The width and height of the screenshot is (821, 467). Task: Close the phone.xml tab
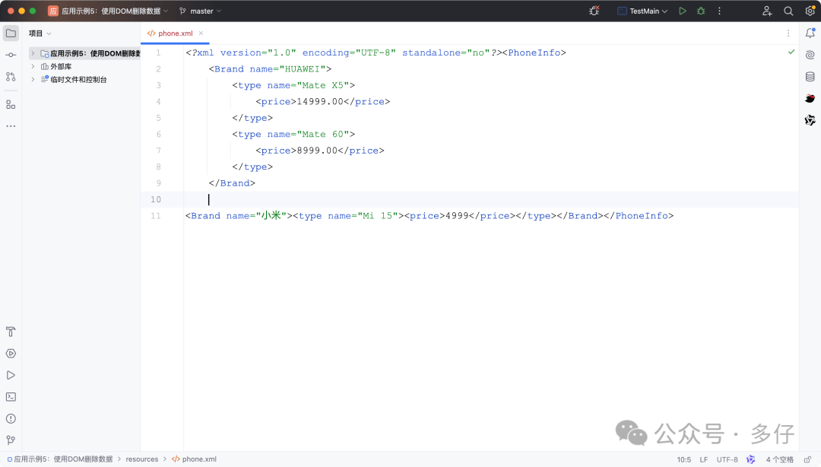(201, 33)
